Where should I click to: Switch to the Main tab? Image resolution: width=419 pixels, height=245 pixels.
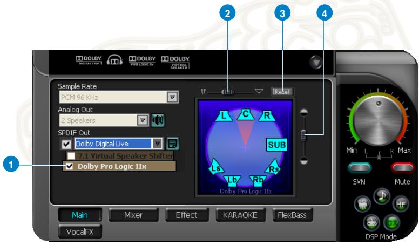(80, 215)
